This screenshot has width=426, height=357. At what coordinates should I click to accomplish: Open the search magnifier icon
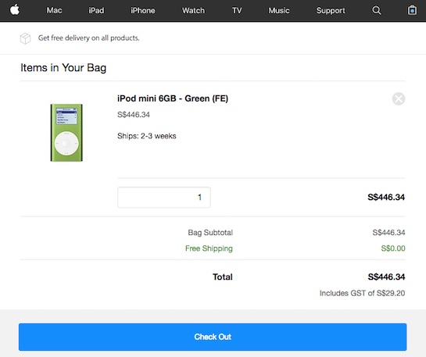[377, 10]
